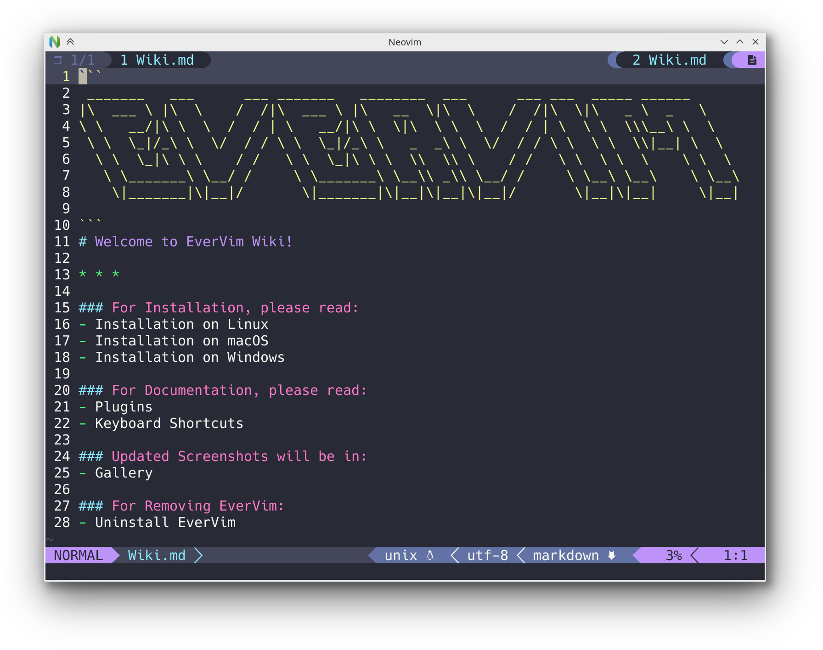Screen dimensions: 823x650
Task: Click the Linux penguin icon in statusline
Action: (x=430, y=556)
